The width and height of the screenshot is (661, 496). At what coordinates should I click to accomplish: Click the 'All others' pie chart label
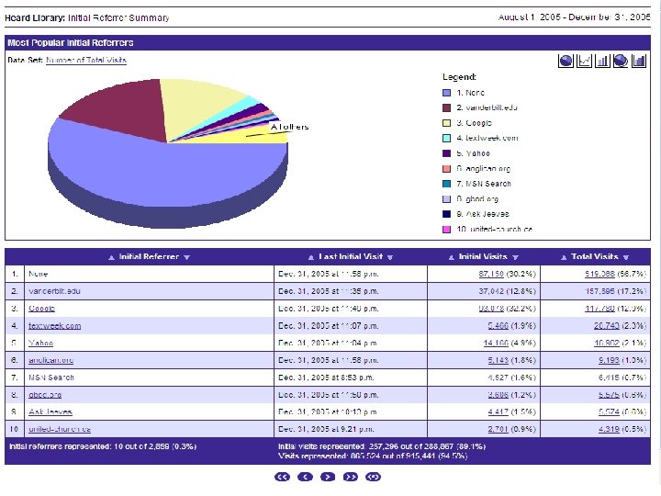click(x=289, y=127)
